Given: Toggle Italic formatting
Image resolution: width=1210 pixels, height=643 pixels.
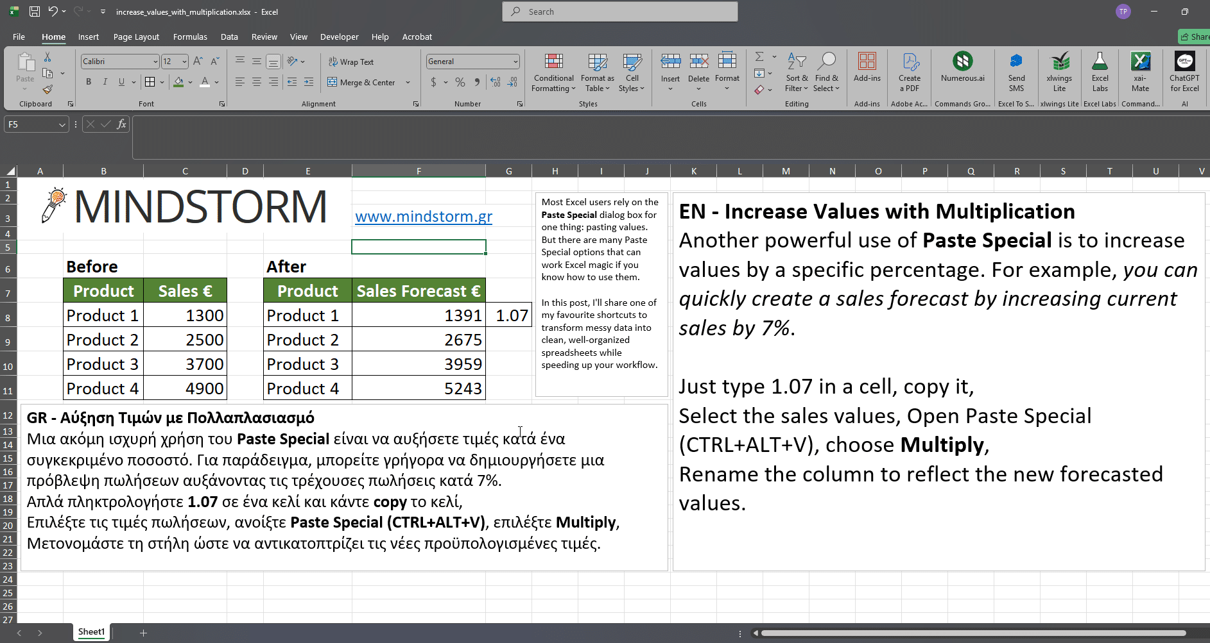Looking at the screenshot, I should [105, 82].
